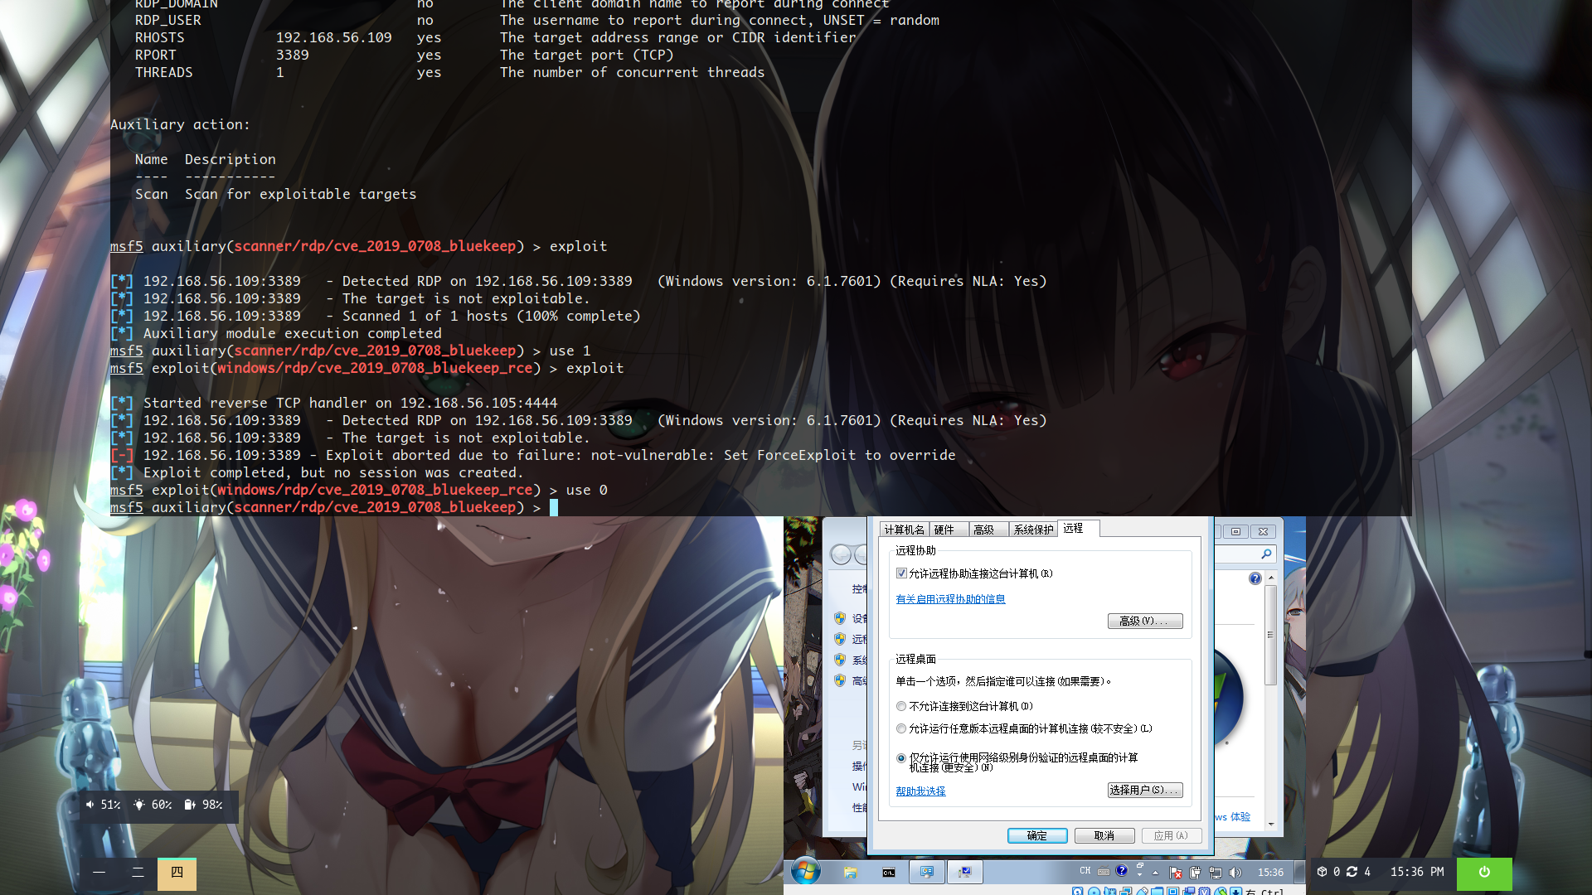The height and width of the screenshot is (895, 1592).
Task: Click the blue help question mark icon
Action: pos(1255,578)
